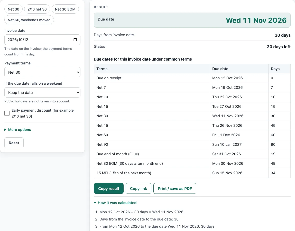Click Public holidays note text

click(x=37, y=101)
